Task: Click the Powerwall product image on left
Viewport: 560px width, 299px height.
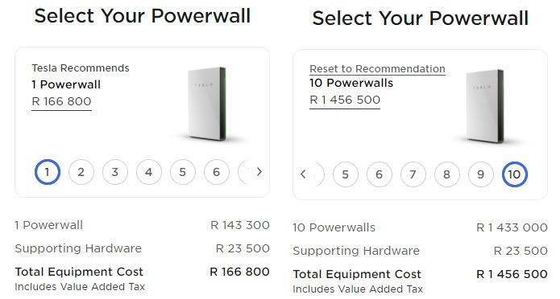Action: point(207,104)
